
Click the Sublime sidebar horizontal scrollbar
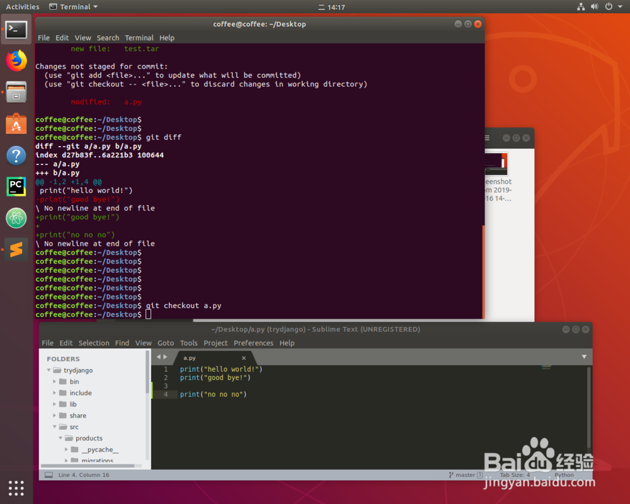88,466
